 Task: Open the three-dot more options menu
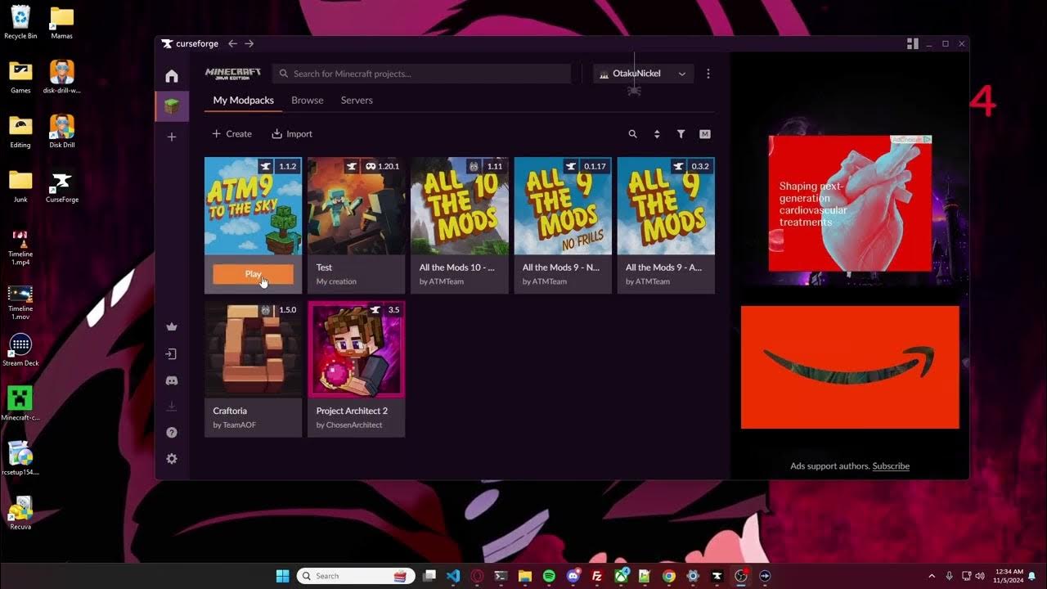pyautogui.click(x=708, y=74)
